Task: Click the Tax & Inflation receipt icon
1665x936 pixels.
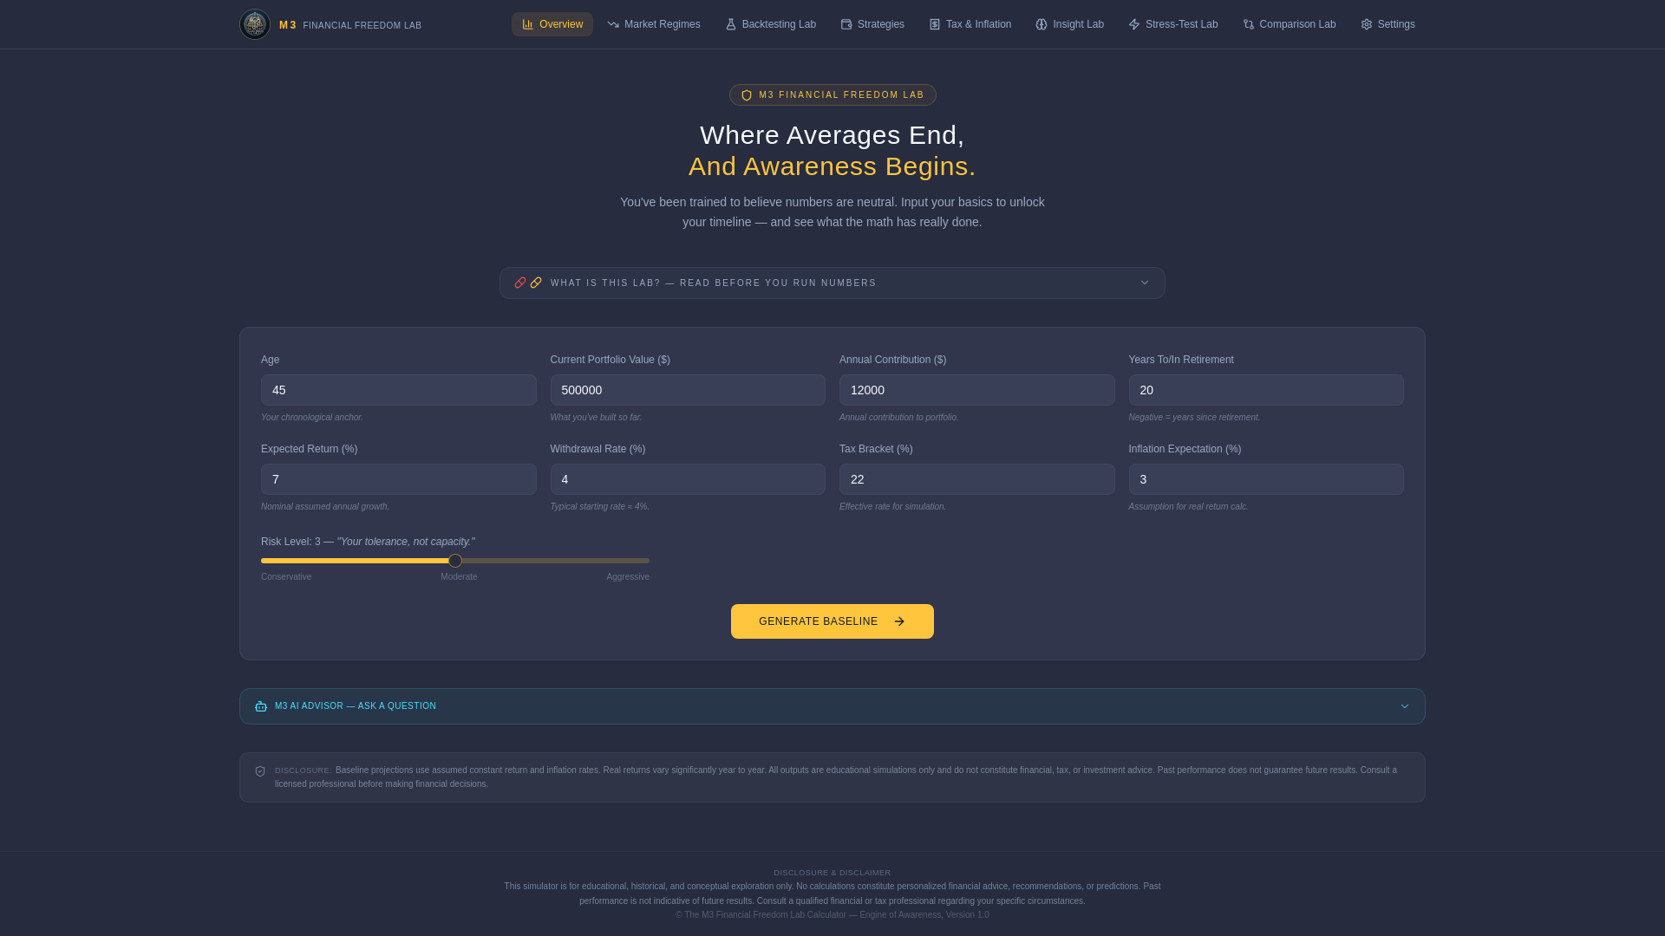Action: click(x=935, y=24)
